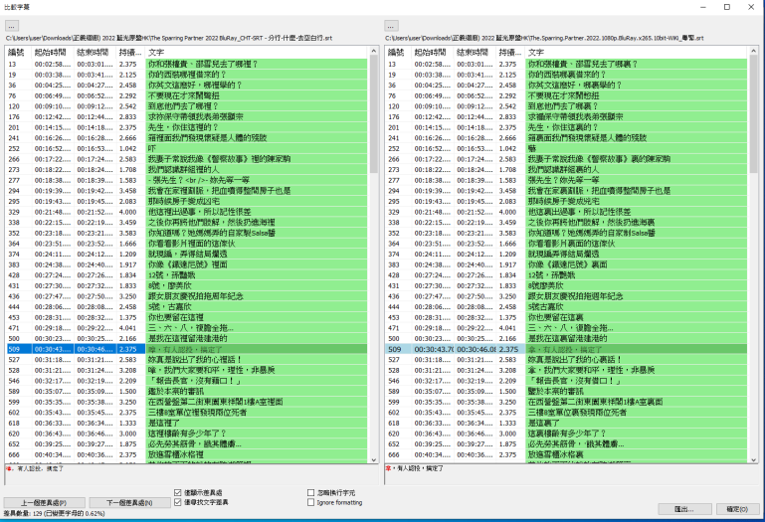Click right list scrollbar up arrow

coord(753,51)
